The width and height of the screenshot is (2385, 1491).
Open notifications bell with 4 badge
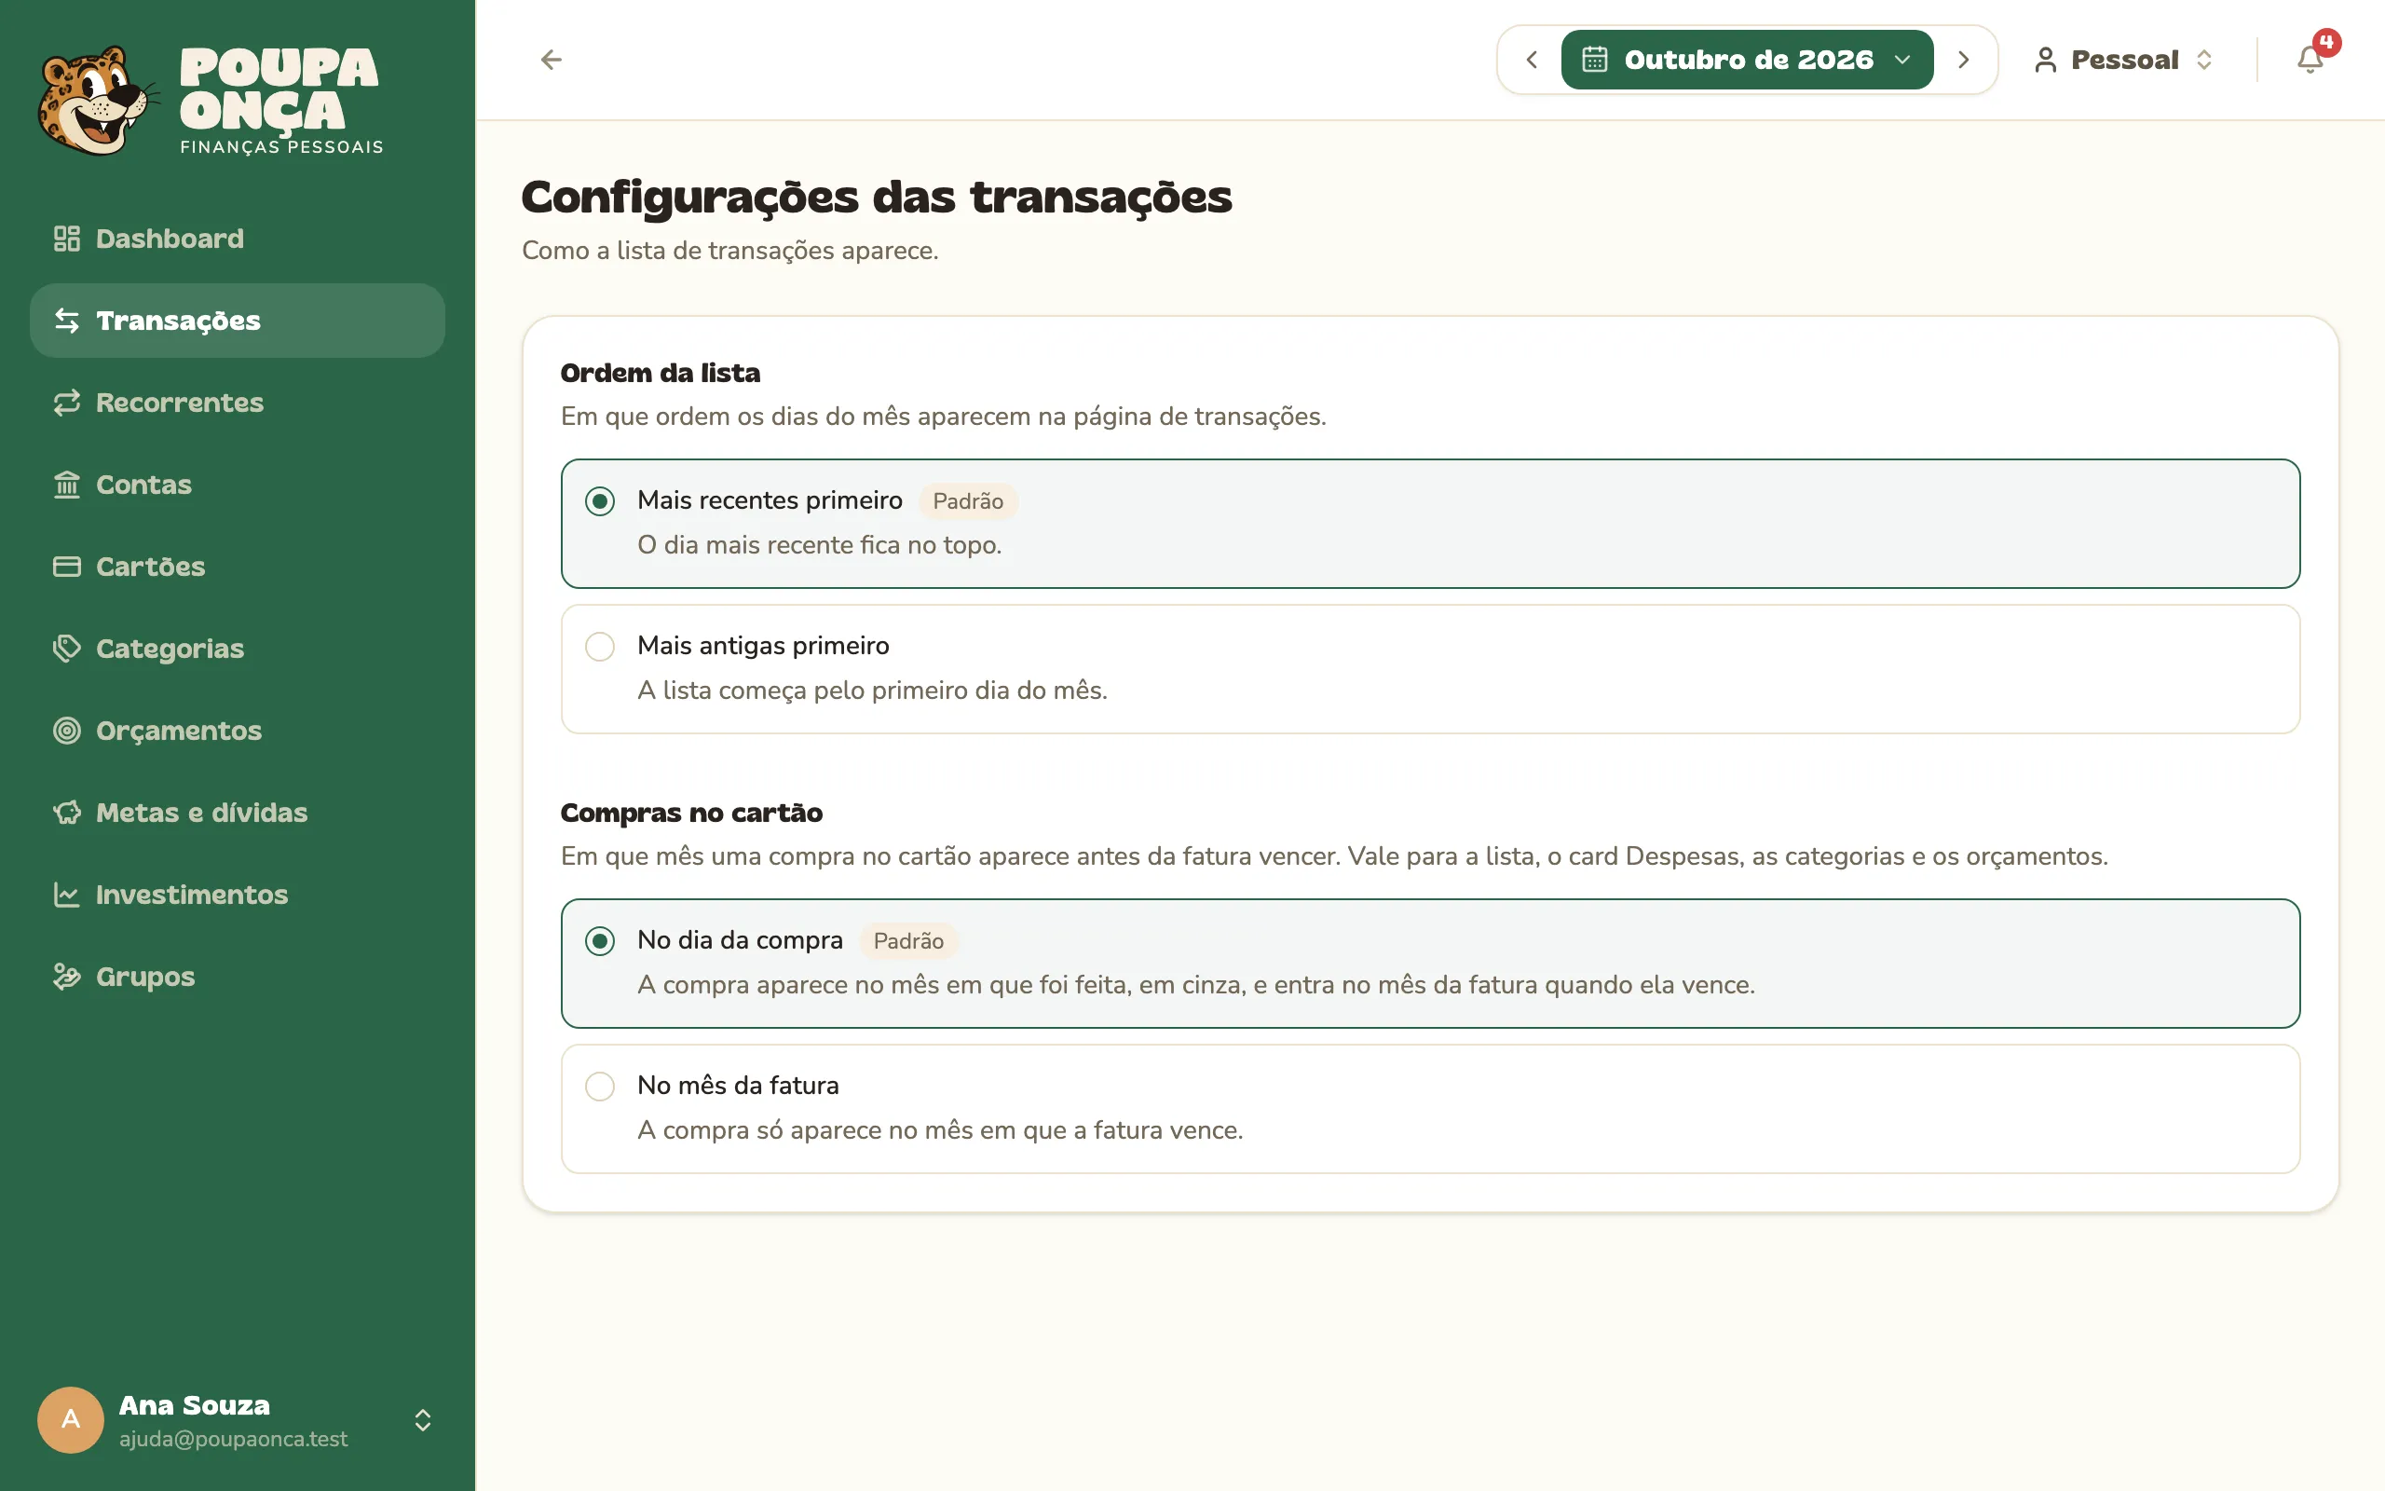(x=2310, y=61)
